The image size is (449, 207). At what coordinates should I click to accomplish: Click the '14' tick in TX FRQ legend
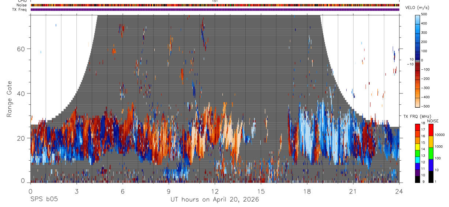tap(423, 149)
